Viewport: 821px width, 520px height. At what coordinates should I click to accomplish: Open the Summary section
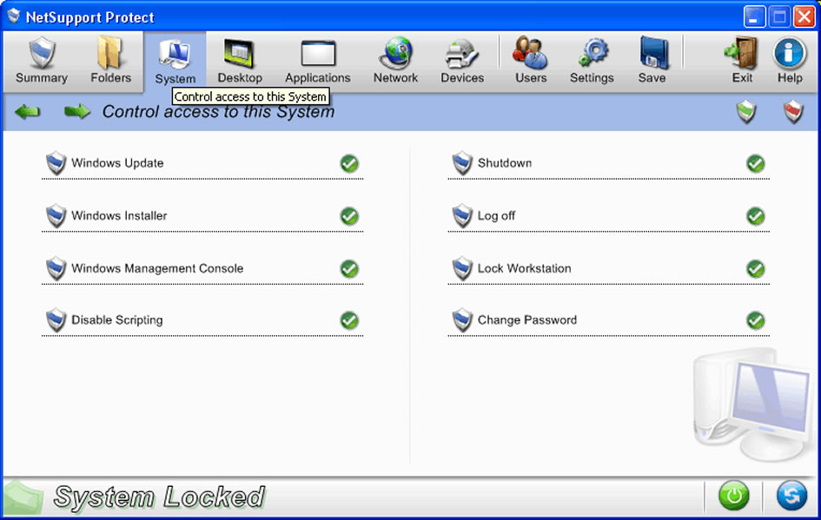42,62
